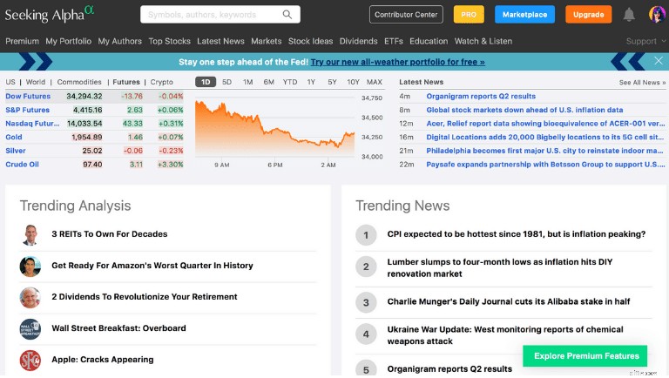Click See All News link
Screen dimensions: 669x378
642,83
